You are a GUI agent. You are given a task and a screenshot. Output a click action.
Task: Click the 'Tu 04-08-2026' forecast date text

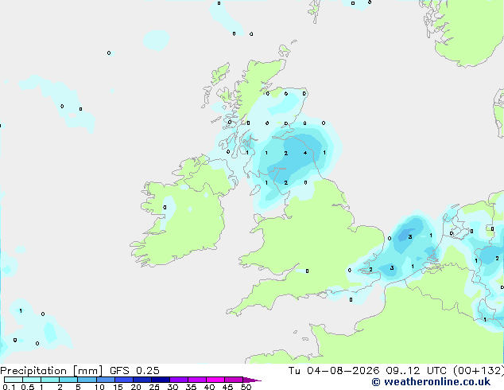(334, 371)
